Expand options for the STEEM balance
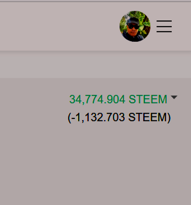191x205 pixels. [174, 97]
